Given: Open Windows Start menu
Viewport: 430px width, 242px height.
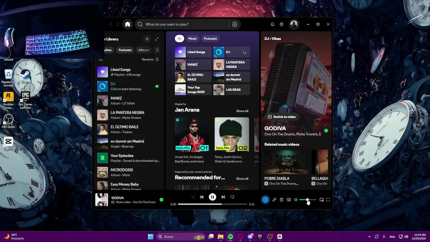Looking at the screenshot, I should pos(150,237).
